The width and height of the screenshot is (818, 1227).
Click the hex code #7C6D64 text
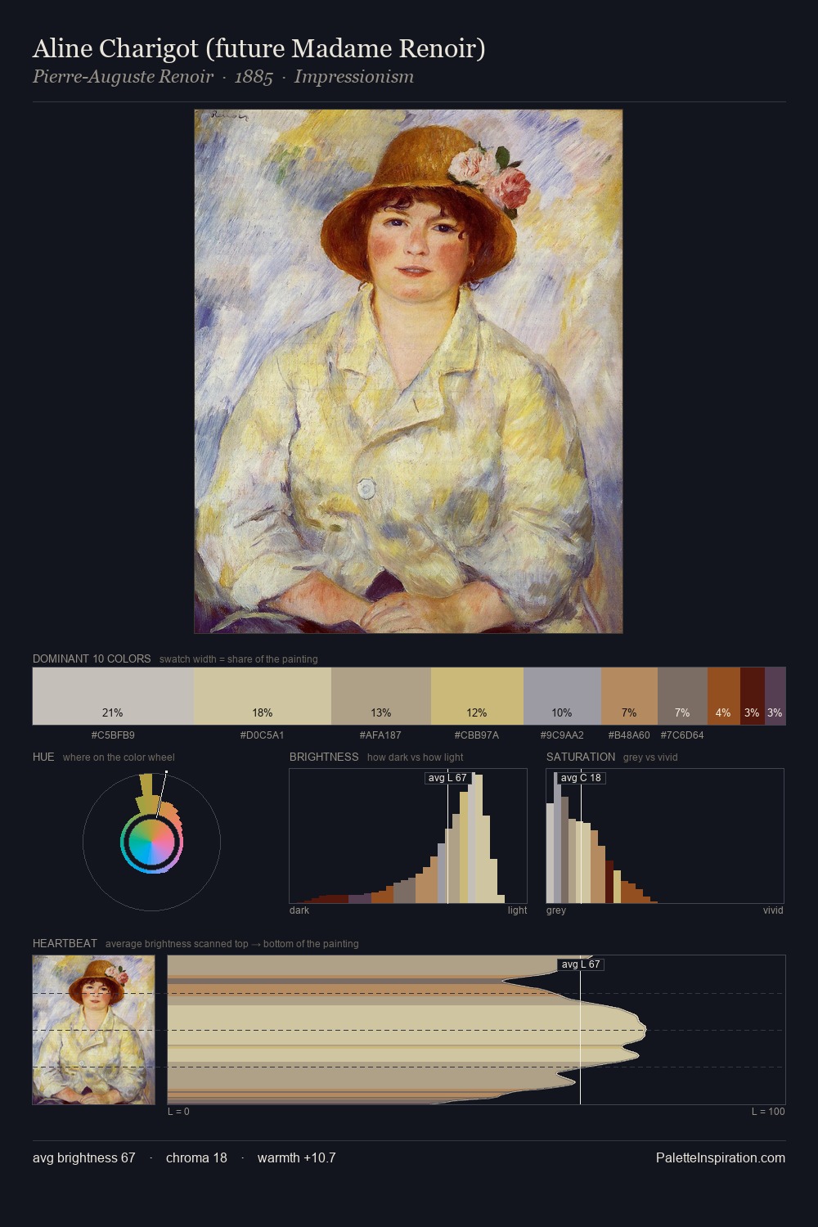[682, 735]
